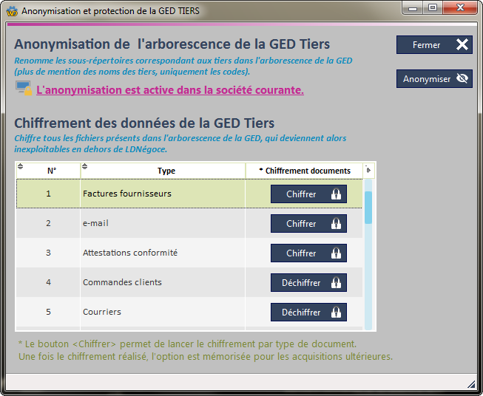Select the Factures fournisseurs row
Image resolution: width=483 pixels, height=396 pixels.
click(126, 194)
